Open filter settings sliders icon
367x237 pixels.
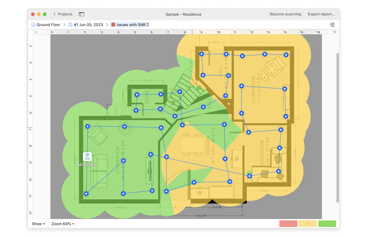(x=332, y=25)
